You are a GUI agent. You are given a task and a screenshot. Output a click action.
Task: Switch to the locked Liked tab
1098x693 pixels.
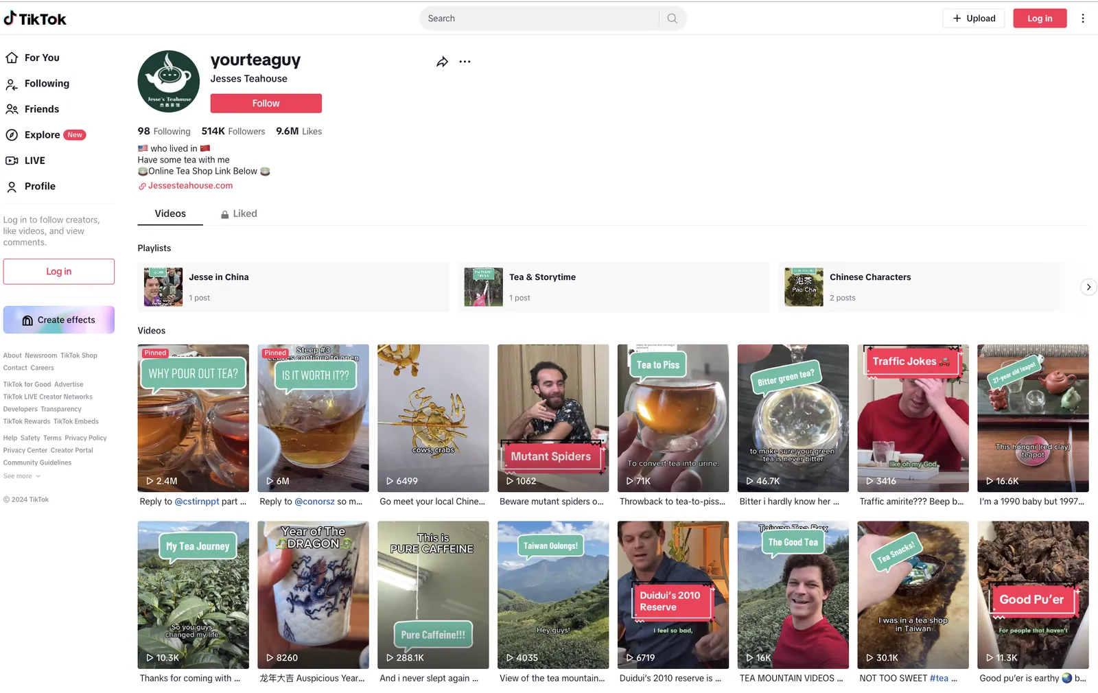[239, 213]
